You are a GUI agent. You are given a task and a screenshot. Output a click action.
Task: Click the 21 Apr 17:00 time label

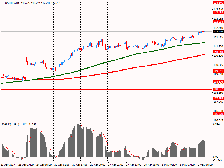click(x=26, y=165)
